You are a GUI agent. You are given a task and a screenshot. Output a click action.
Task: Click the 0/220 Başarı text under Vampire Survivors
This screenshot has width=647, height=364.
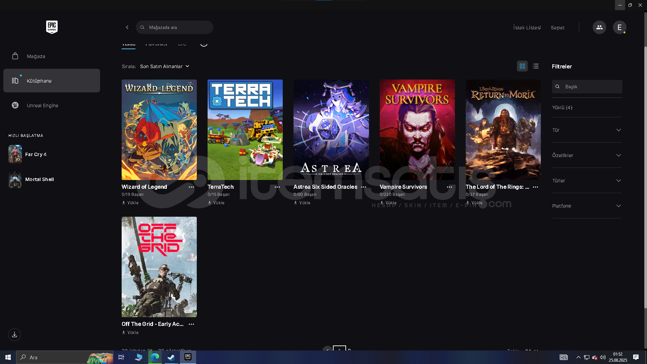point(392,194)
